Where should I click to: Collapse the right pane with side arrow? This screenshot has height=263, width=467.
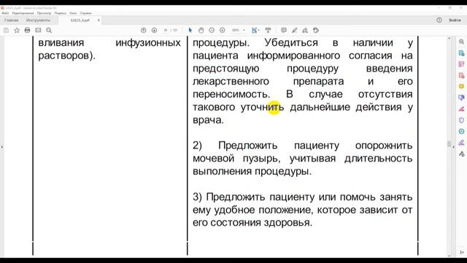(454, 147)
